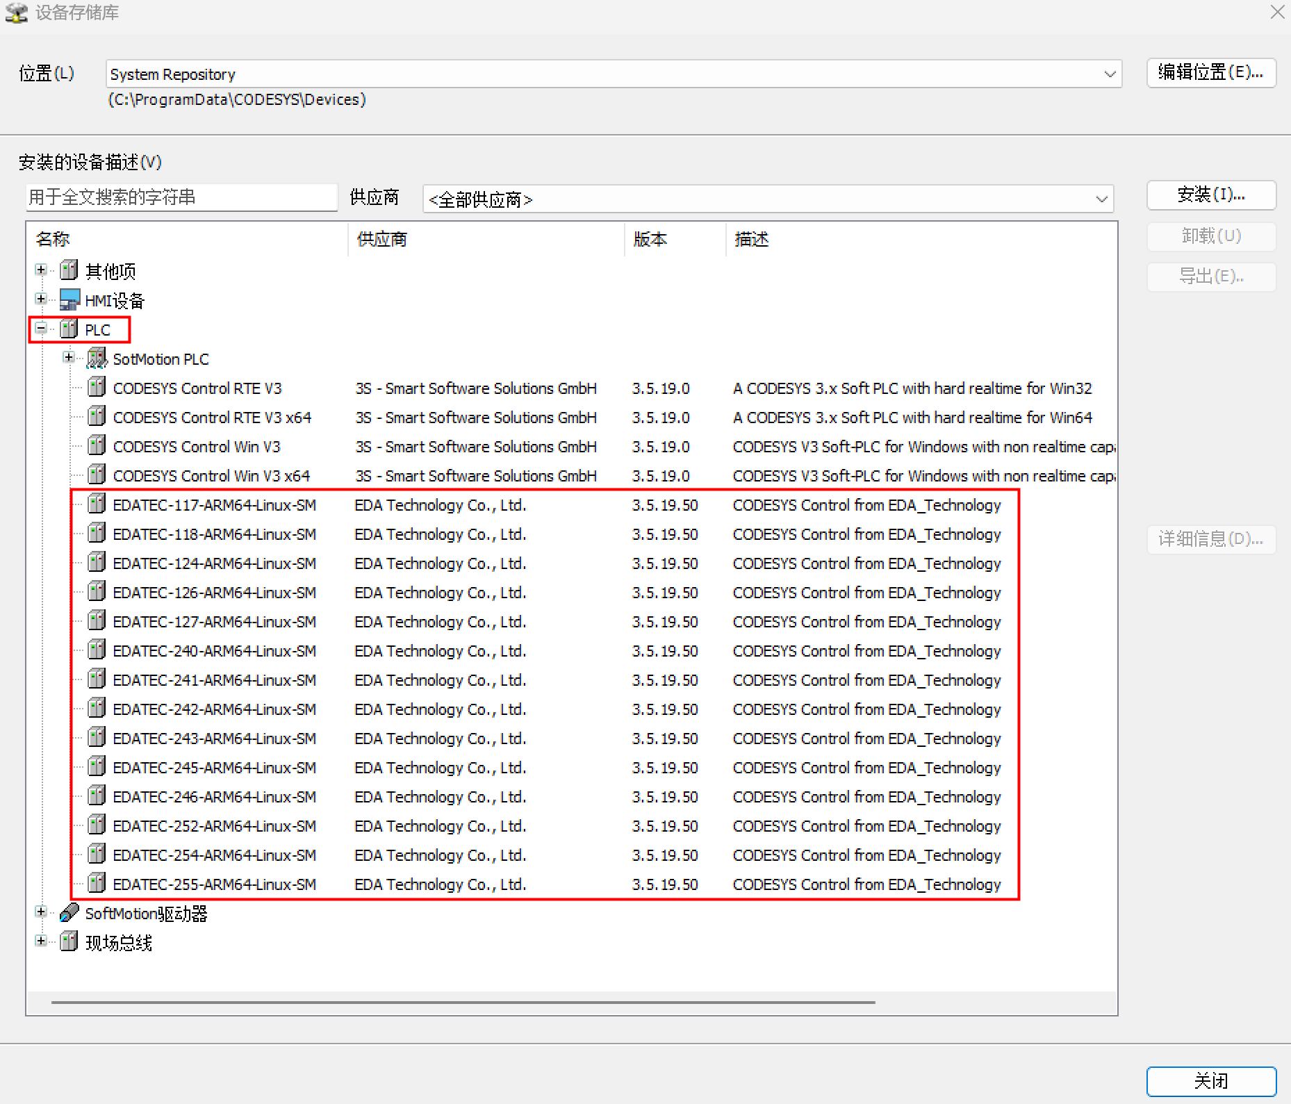Click the SoftMotion驱动器 drive icon

point(69,913)
